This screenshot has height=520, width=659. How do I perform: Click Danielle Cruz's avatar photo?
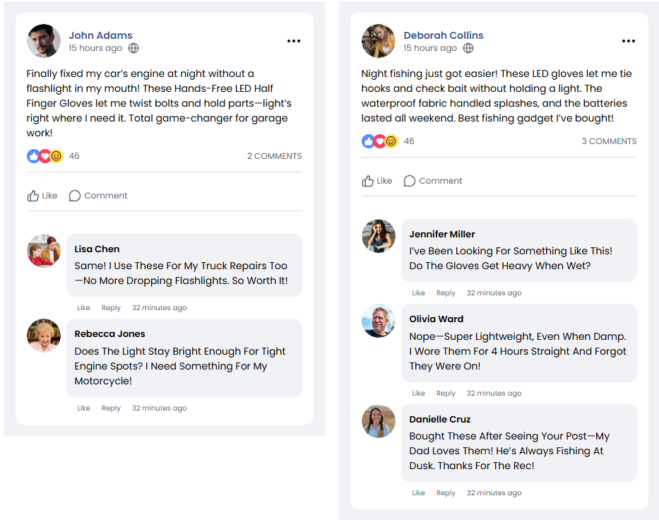[x=379, y=421]
